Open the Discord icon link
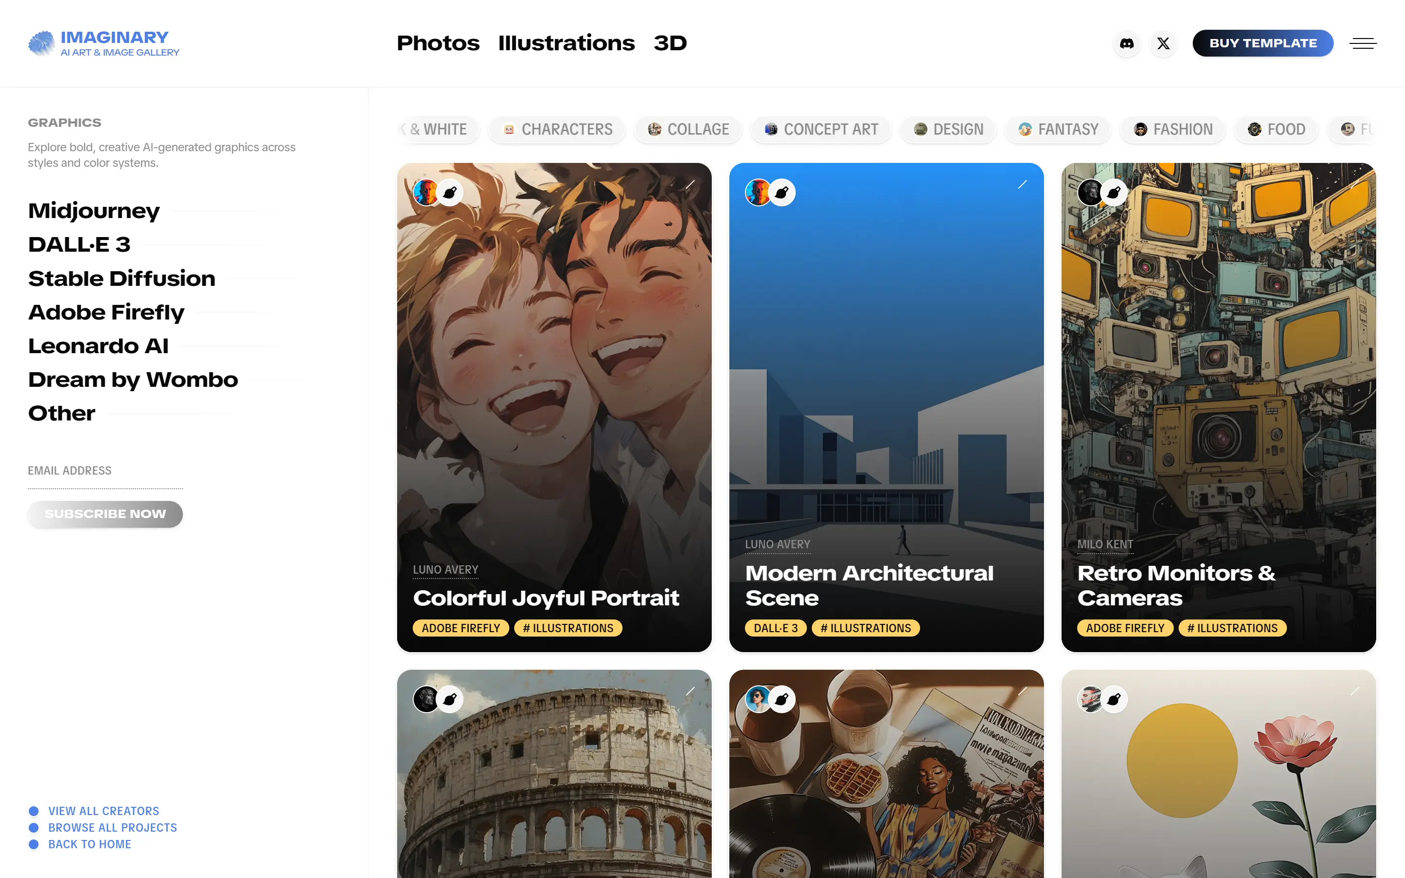Screen dimensions: 1405x878 (1126, 43)
